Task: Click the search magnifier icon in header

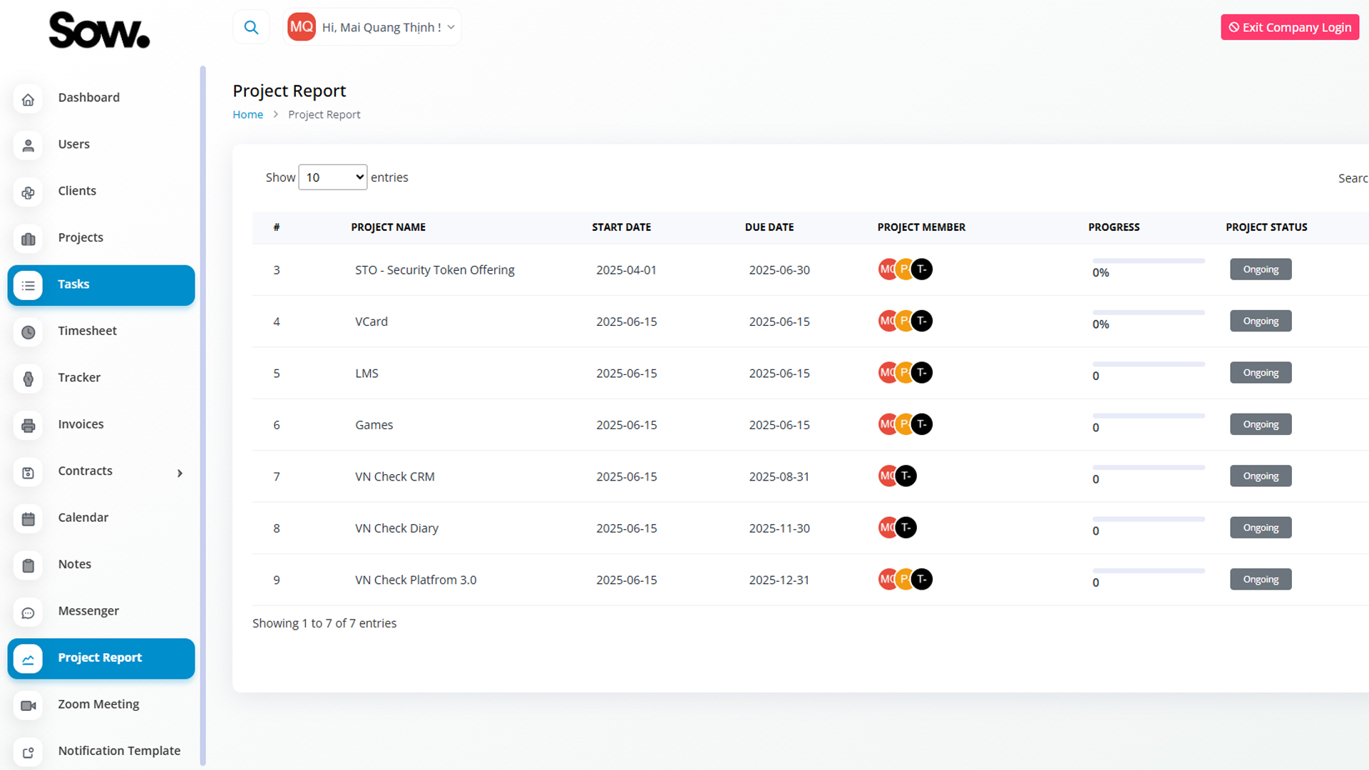Action: [x=251, y=27]
